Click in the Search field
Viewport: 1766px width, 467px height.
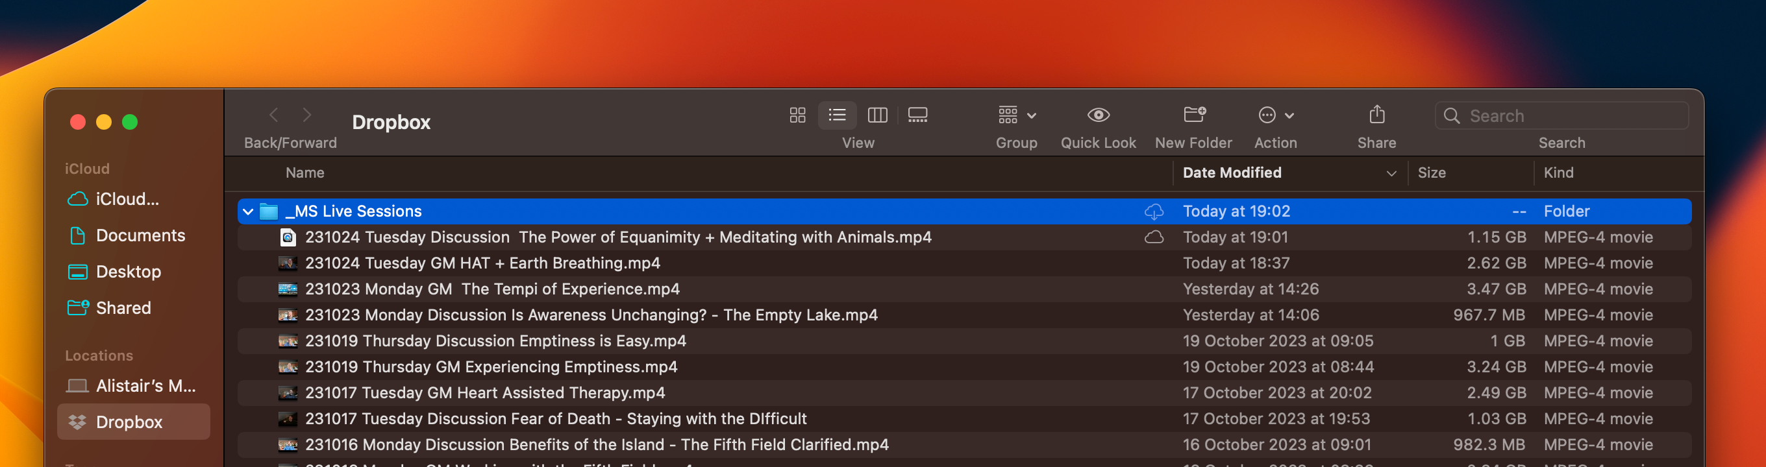click(1561, 115)
